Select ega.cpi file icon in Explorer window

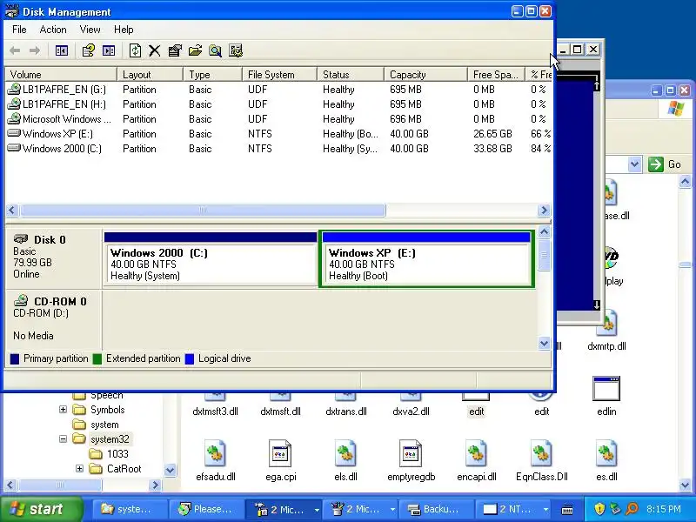[280, 453]
